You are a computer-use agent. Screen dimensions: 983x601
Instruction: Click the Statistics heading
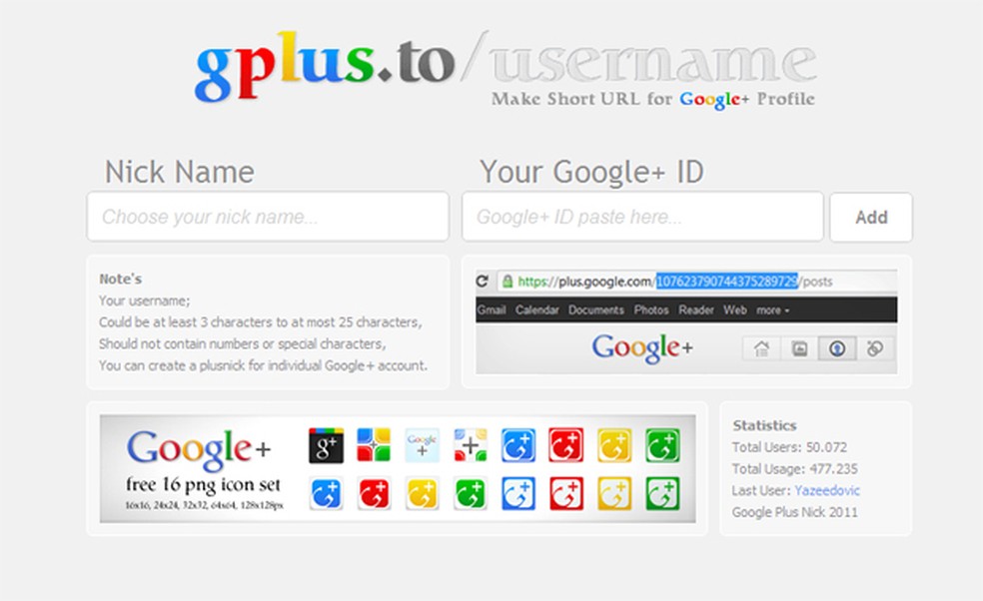point(764,425)
